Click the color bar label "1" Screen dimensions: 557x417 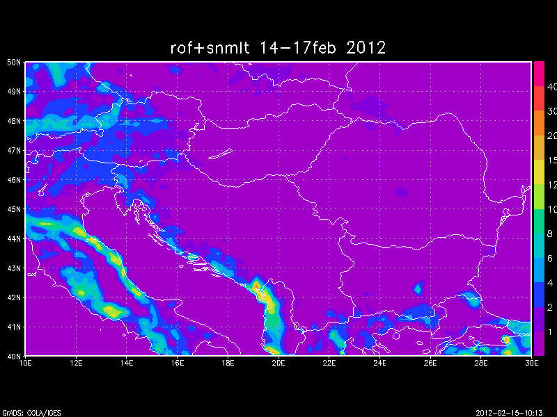[550, 332]
